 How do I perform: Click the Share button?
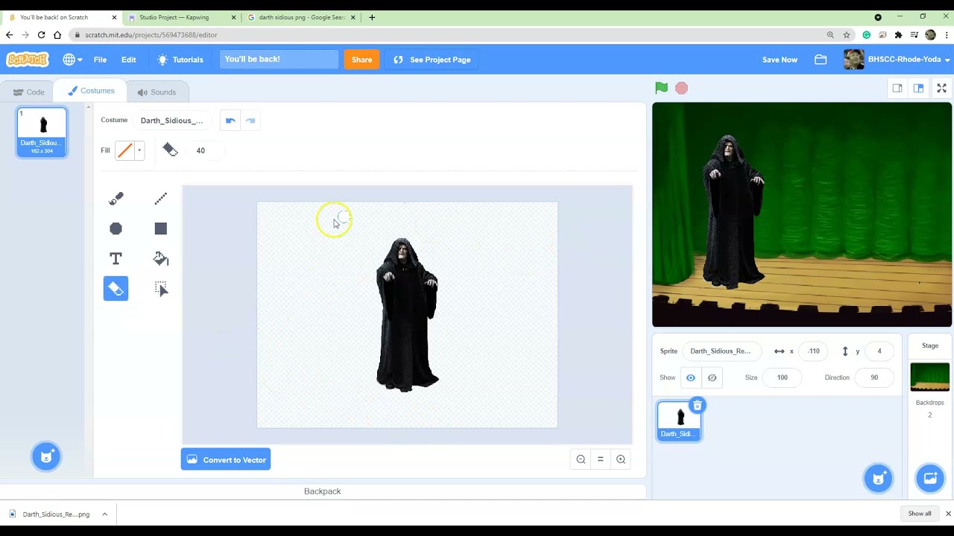pyautogui.click(x=361, y=60)
